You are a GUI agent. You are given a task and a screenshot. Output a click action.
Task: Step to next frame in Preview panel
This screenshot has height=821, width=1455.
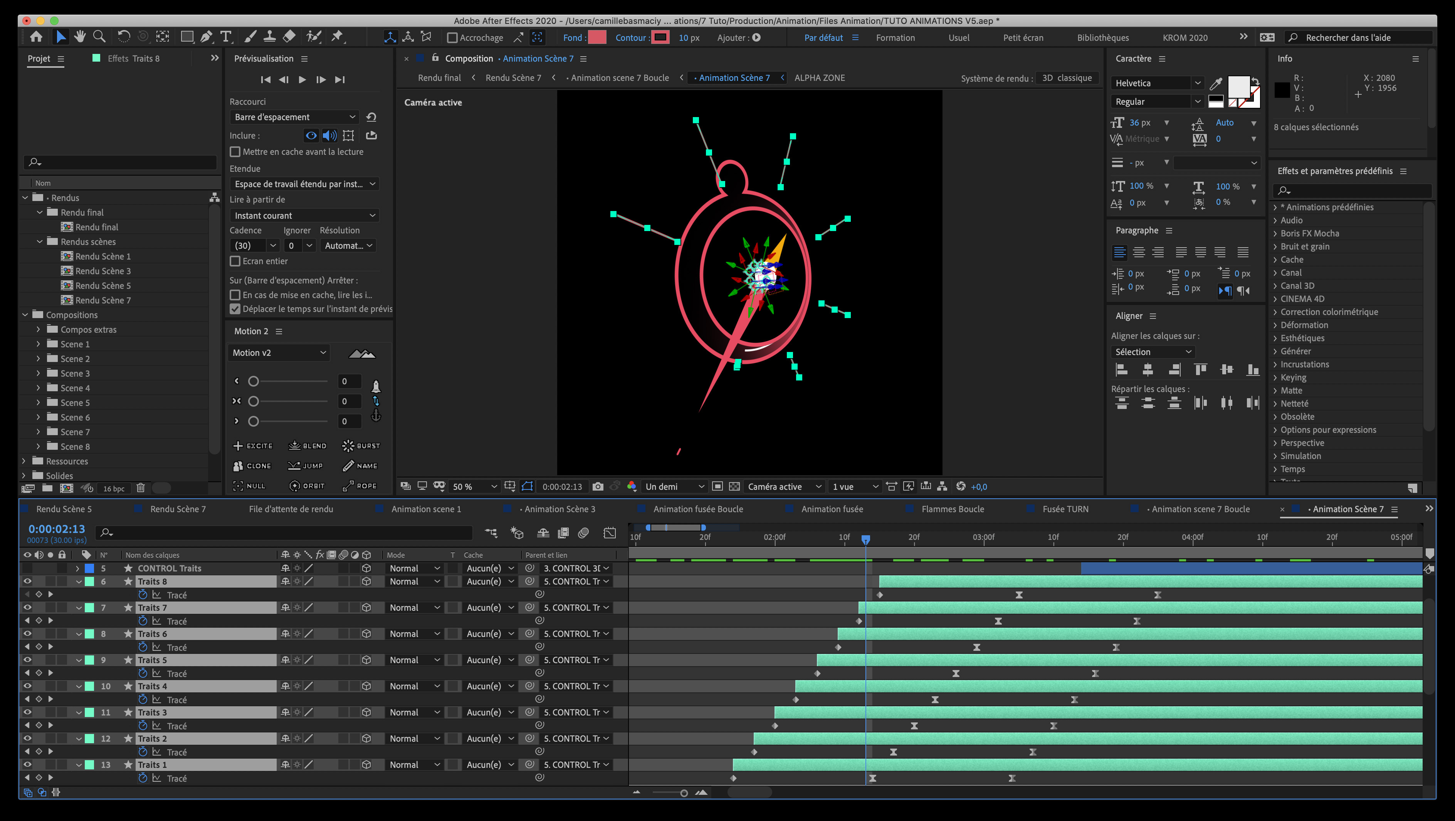(320, 80)
